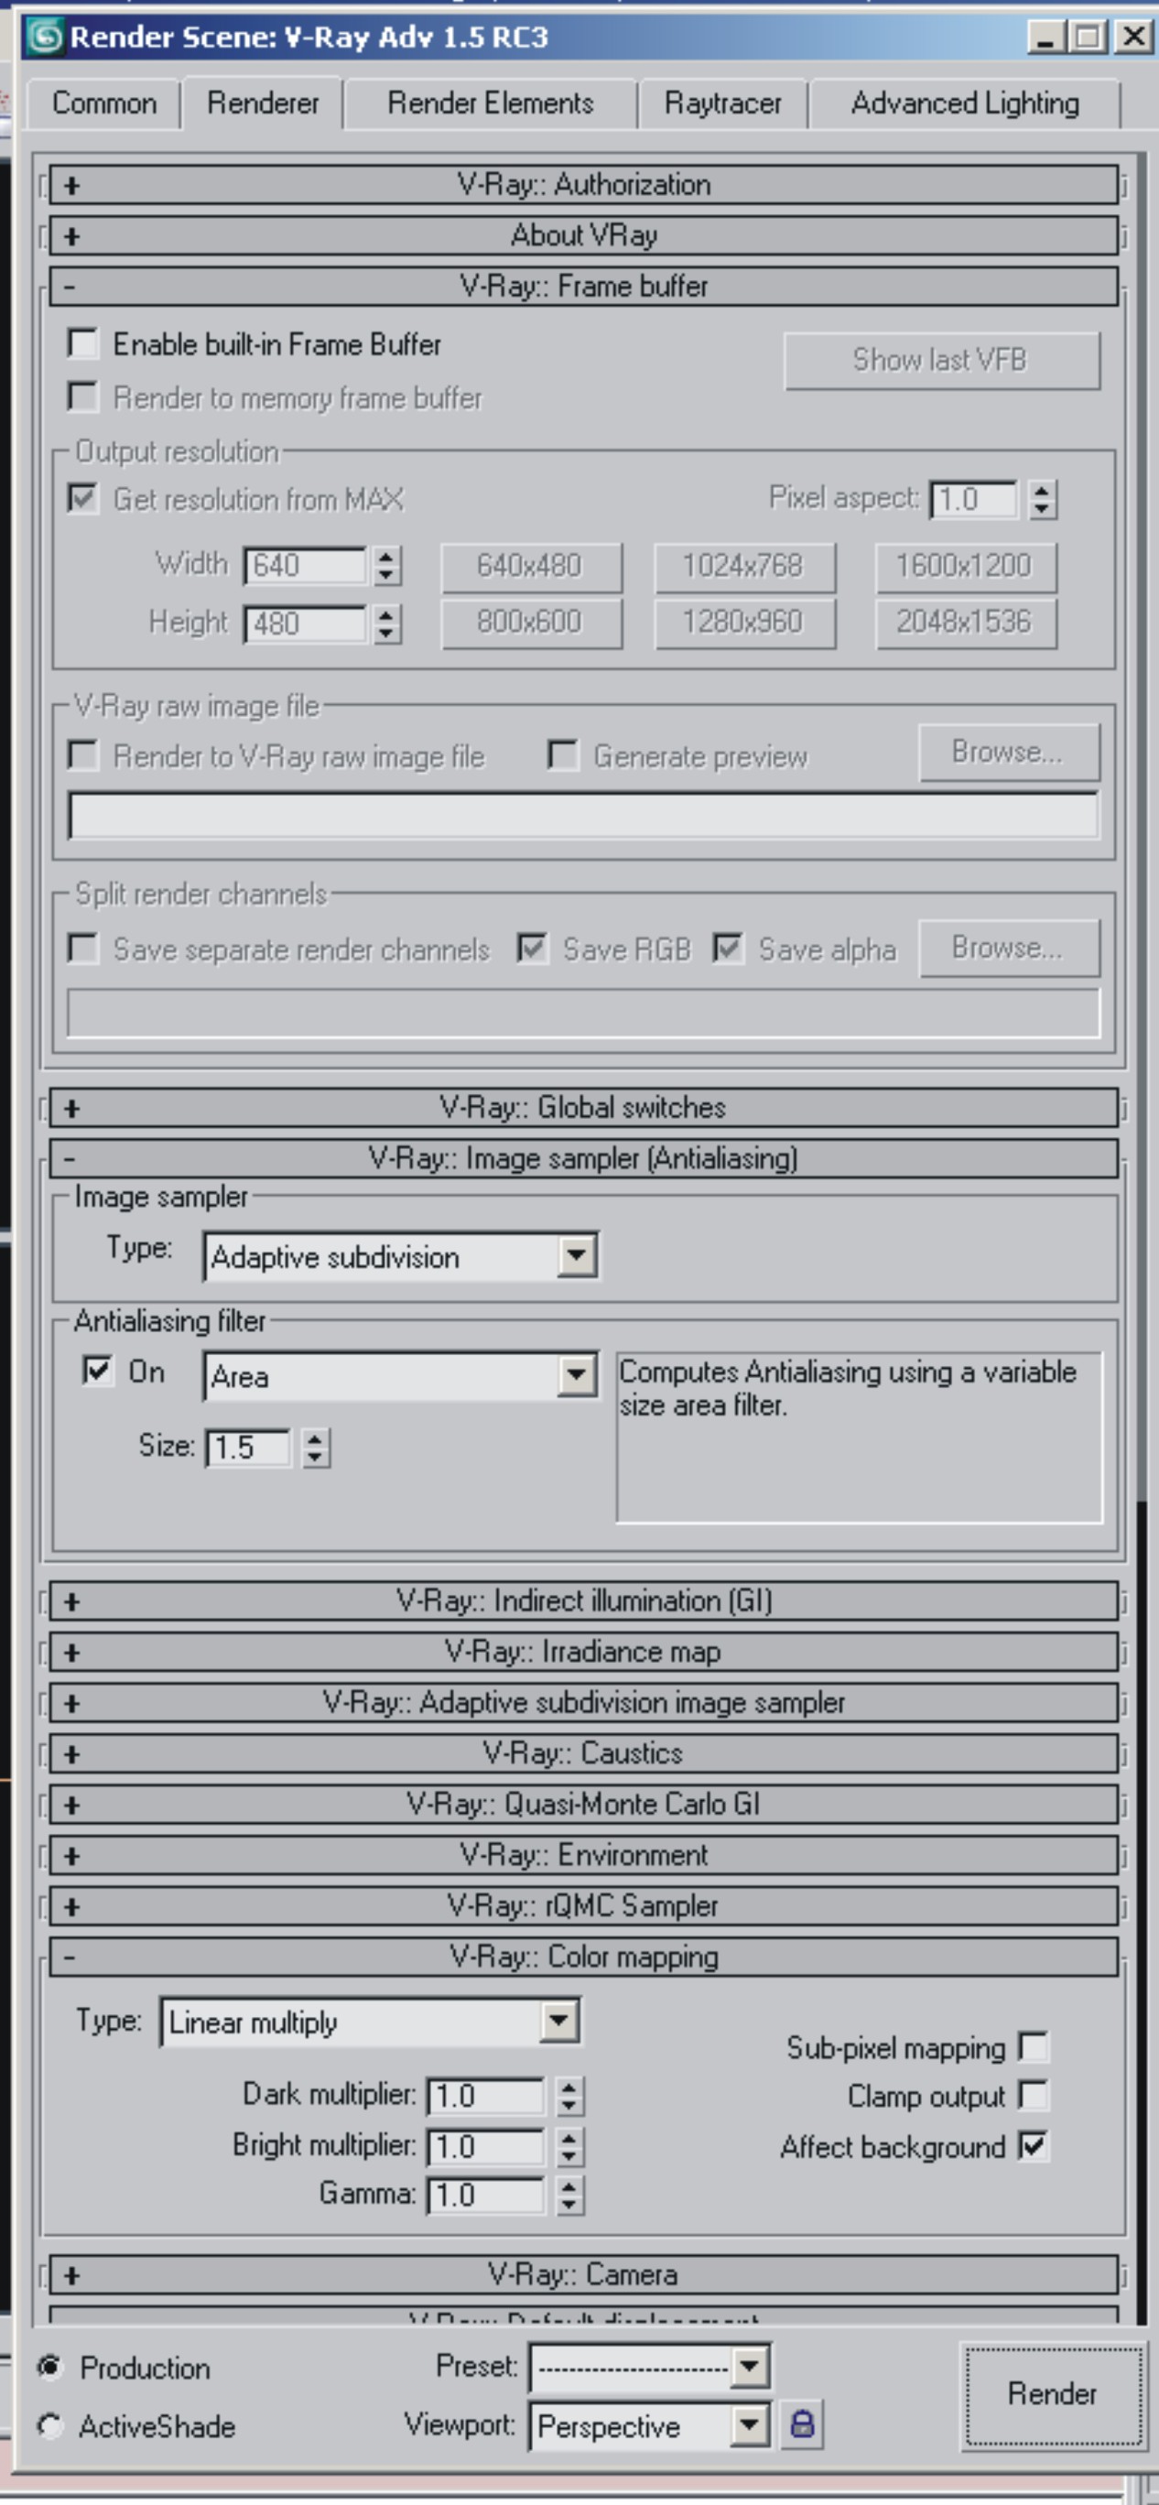
Task: Click the 1280x960 resolution preset
Action: point(743,623)
